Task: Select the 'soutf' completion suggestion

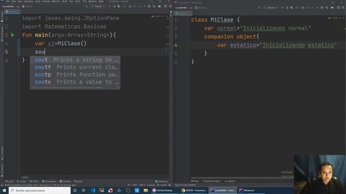Action: pyautogui.click(x=75, y=67)
